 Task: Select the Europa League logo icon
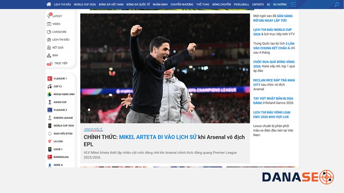pyautogui.click(x=50, y=118)
